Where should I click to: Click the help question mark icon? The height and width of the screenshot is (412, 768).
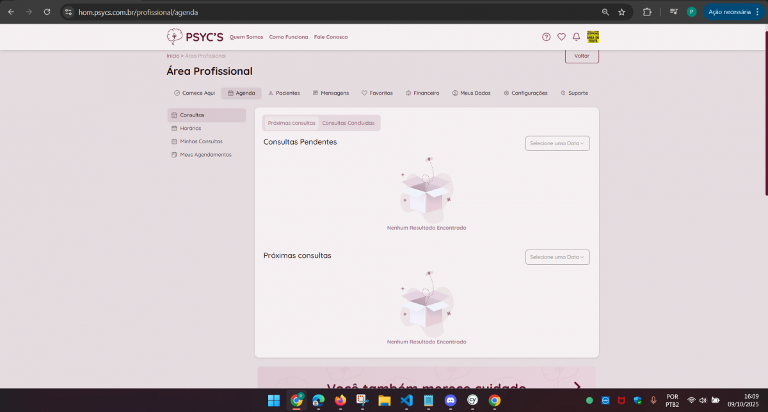[x=546, y=37]
